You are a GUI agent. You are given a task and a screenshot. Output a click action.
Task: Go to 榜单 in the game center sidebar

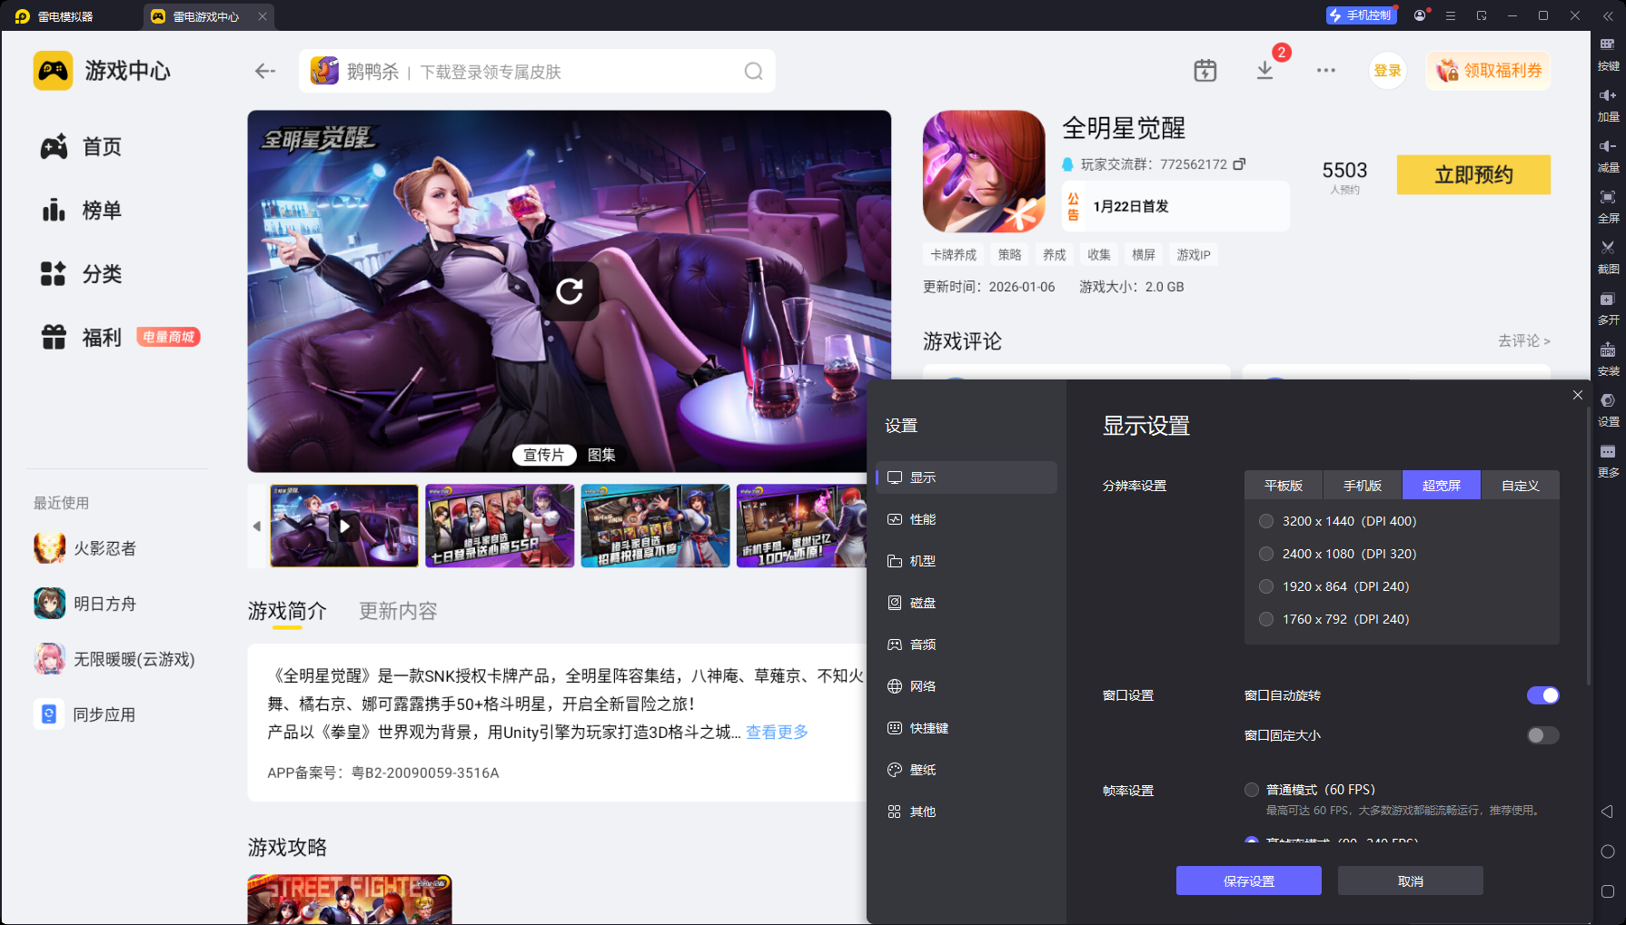(81, 211)
